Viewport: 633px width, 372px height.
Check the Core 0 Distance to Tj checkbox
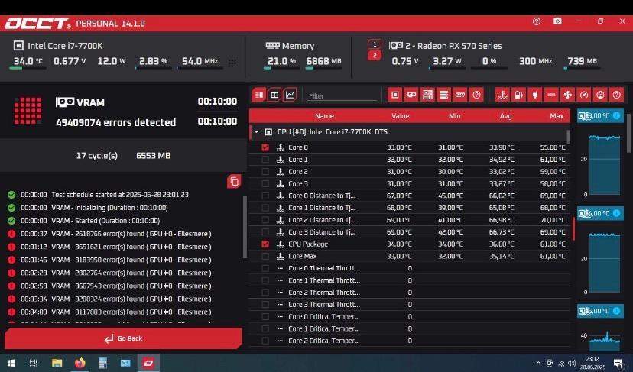coord(265,196)
